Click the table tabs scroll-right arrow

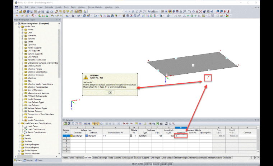coord(256,158)
